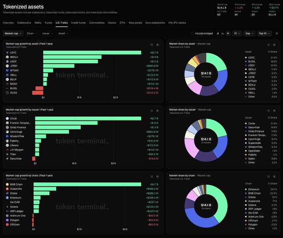283x238 pixels.
Task: Open settings for Market cap growth by chain
Action: [x=157, y=176]
